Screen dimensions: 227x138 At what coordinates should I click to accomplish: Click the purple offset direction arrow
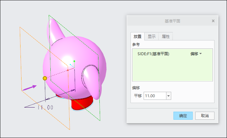point(29,88)
